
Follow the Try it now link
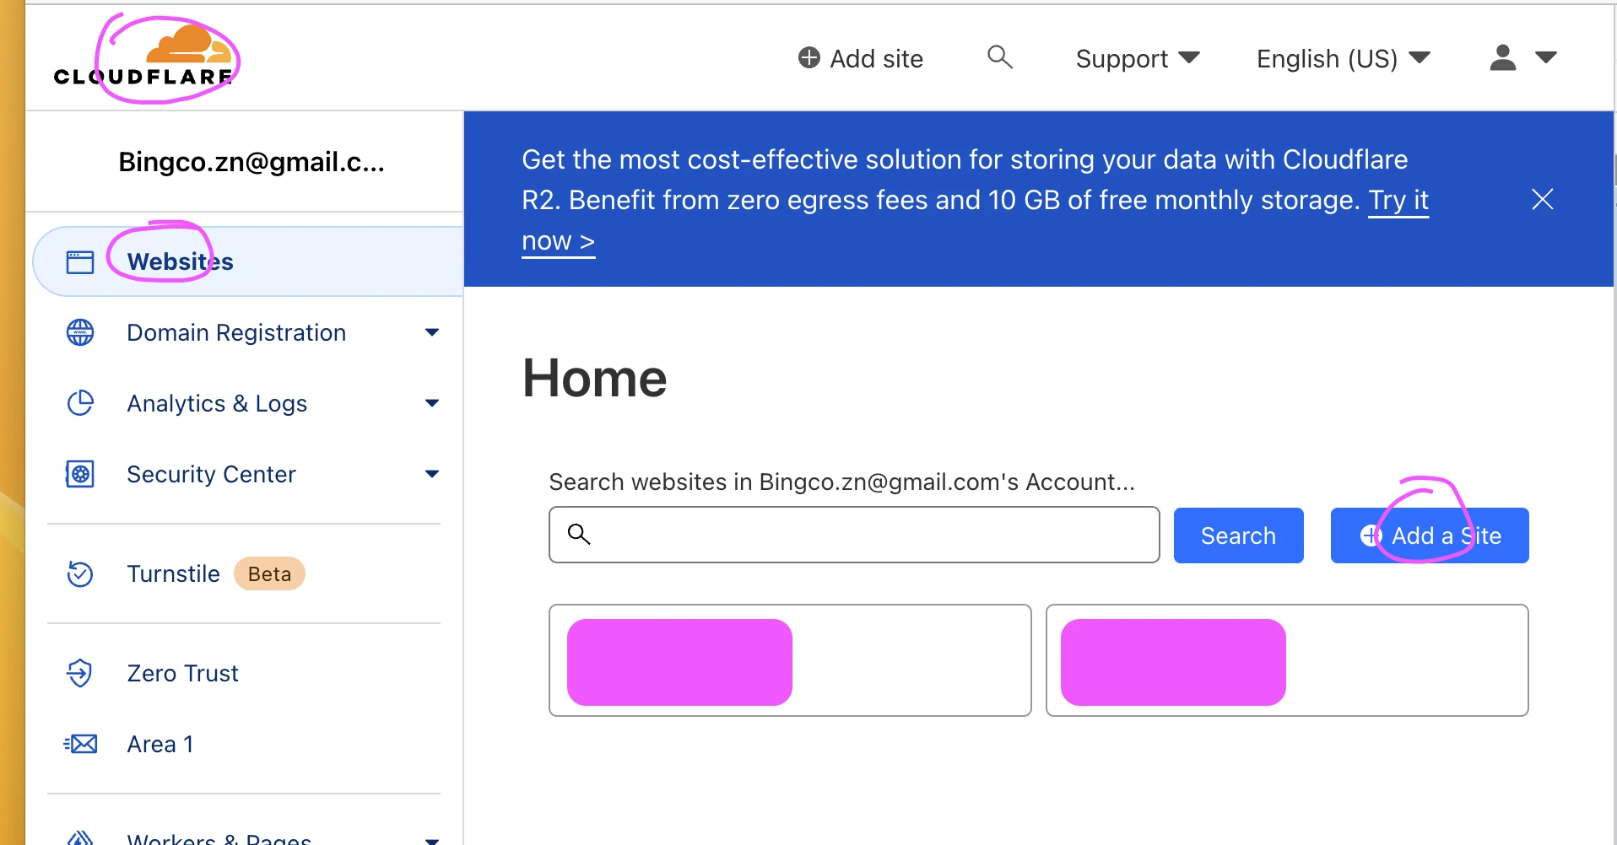[x=1398, y=201]
